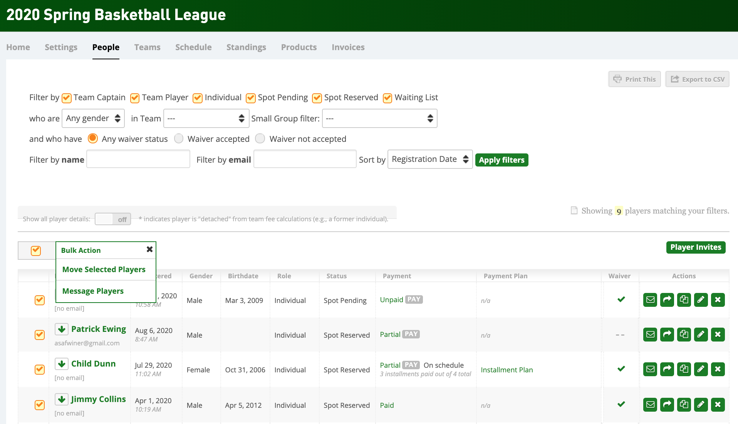The width and height of the screenshot is (738, 424).
Task: Edit the Spot Pending player with pencil icon
Action: [x=701, y=300]
